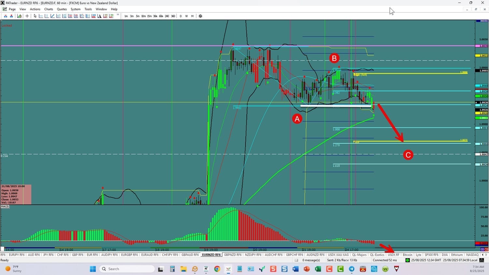489x275 pixels.
Task: Select the vertical cycle lines tool
Action: [x=88, y=16]
